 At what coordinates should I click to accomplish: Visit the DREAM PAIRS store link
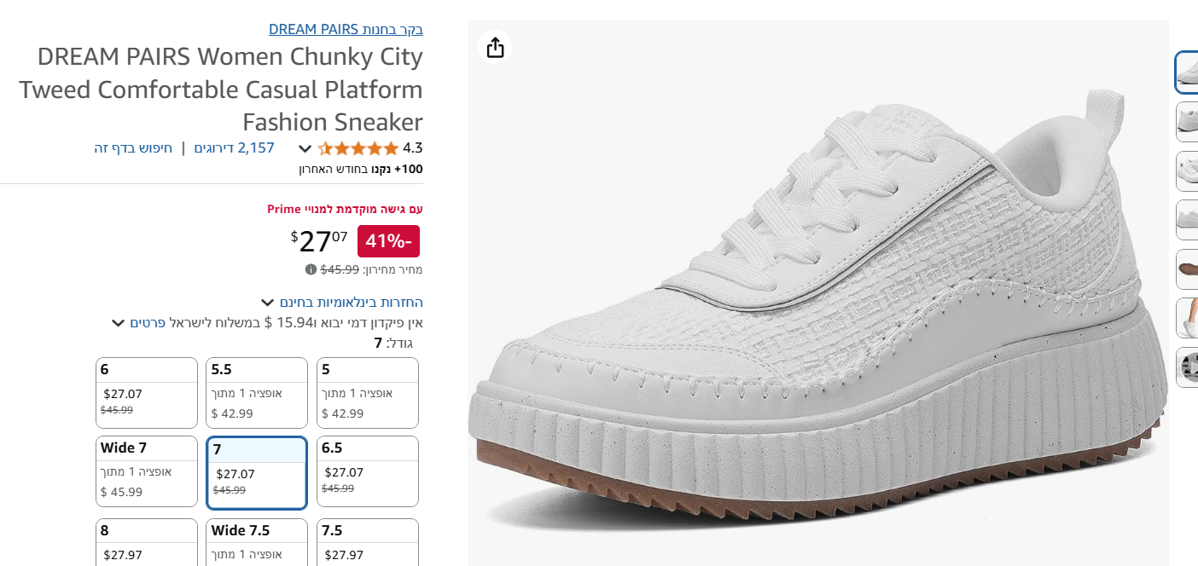[x=346, y=29]
